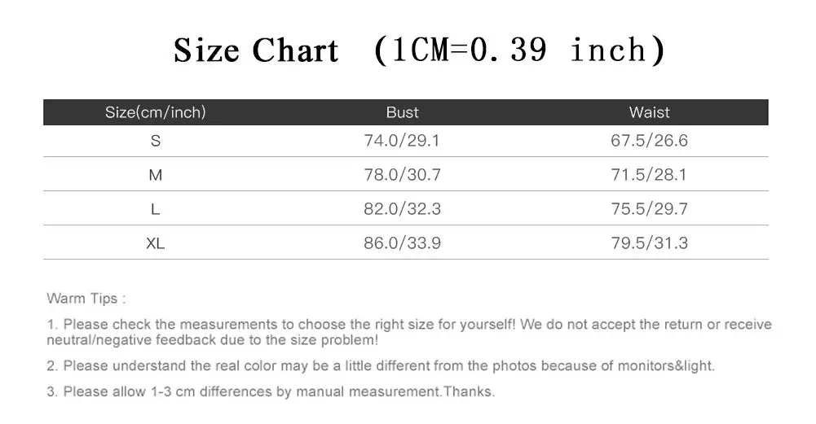Click the tip about monitors and light
The height and width of the screenshot is (424, 816).
click(381, 366)
